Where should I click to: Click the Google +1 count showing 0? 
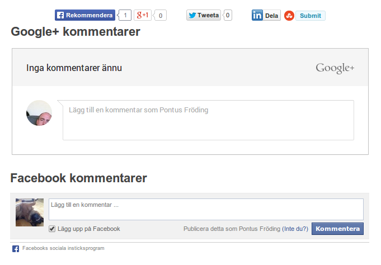click(161, 16)
